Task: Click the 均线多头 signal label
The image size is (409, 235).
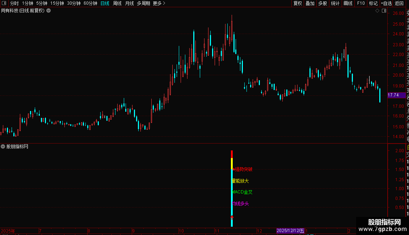Action: pos(240,204)
